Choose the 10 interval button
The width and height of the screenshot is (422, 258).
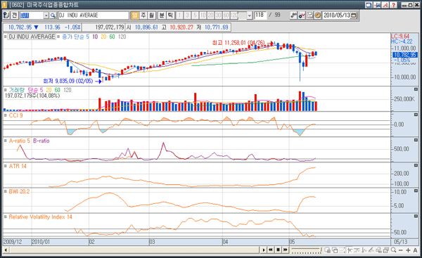point(203,15)
